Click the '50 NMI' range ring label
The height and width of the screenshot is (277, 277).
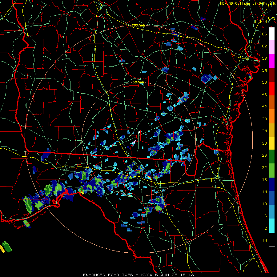point(138,82)
